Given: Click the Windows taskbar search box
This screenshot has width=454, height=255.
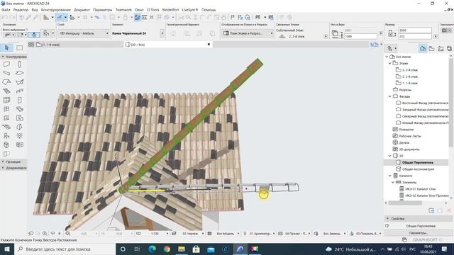Looking at the screenshot, I should coord(65,249).
